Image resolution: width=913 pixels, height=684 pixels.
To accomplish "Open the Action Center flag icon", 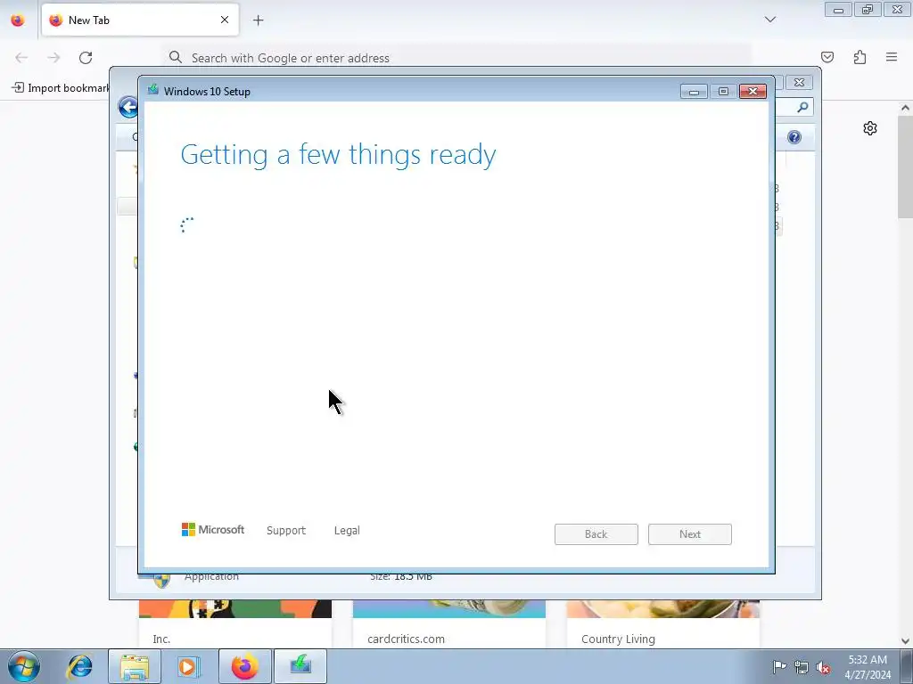I will (779, 667).
